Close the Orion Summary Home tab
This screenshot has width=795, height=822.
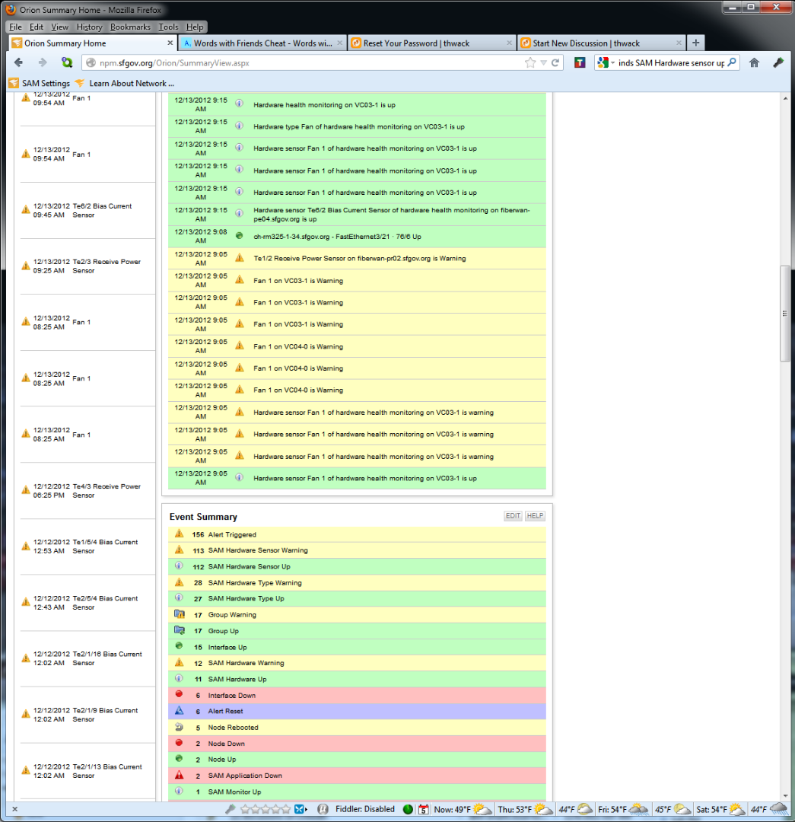tap(170, 43)
